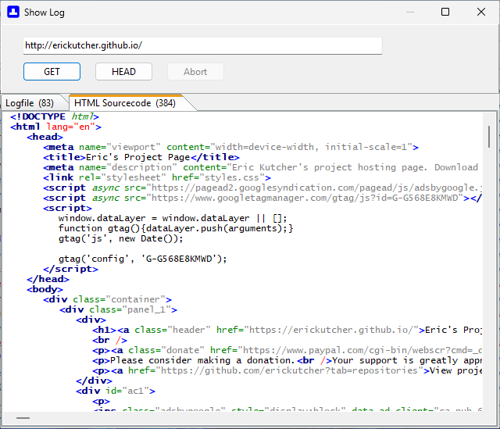Select the HTML Sourcecode (384) tab
Viewport: 500px width, 429px height.
(x=125, y=103)
